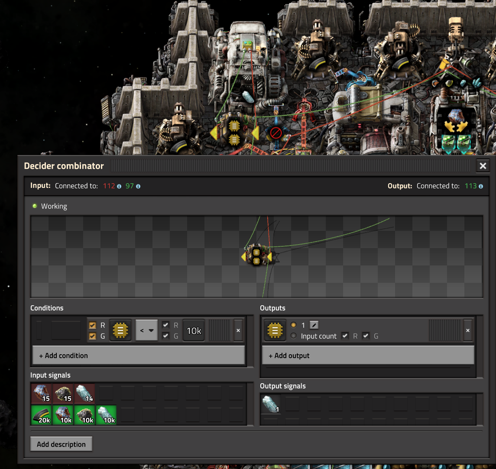Click the green network ID 97
Viewport: 496px width, 469px height.
pos(130,186)
